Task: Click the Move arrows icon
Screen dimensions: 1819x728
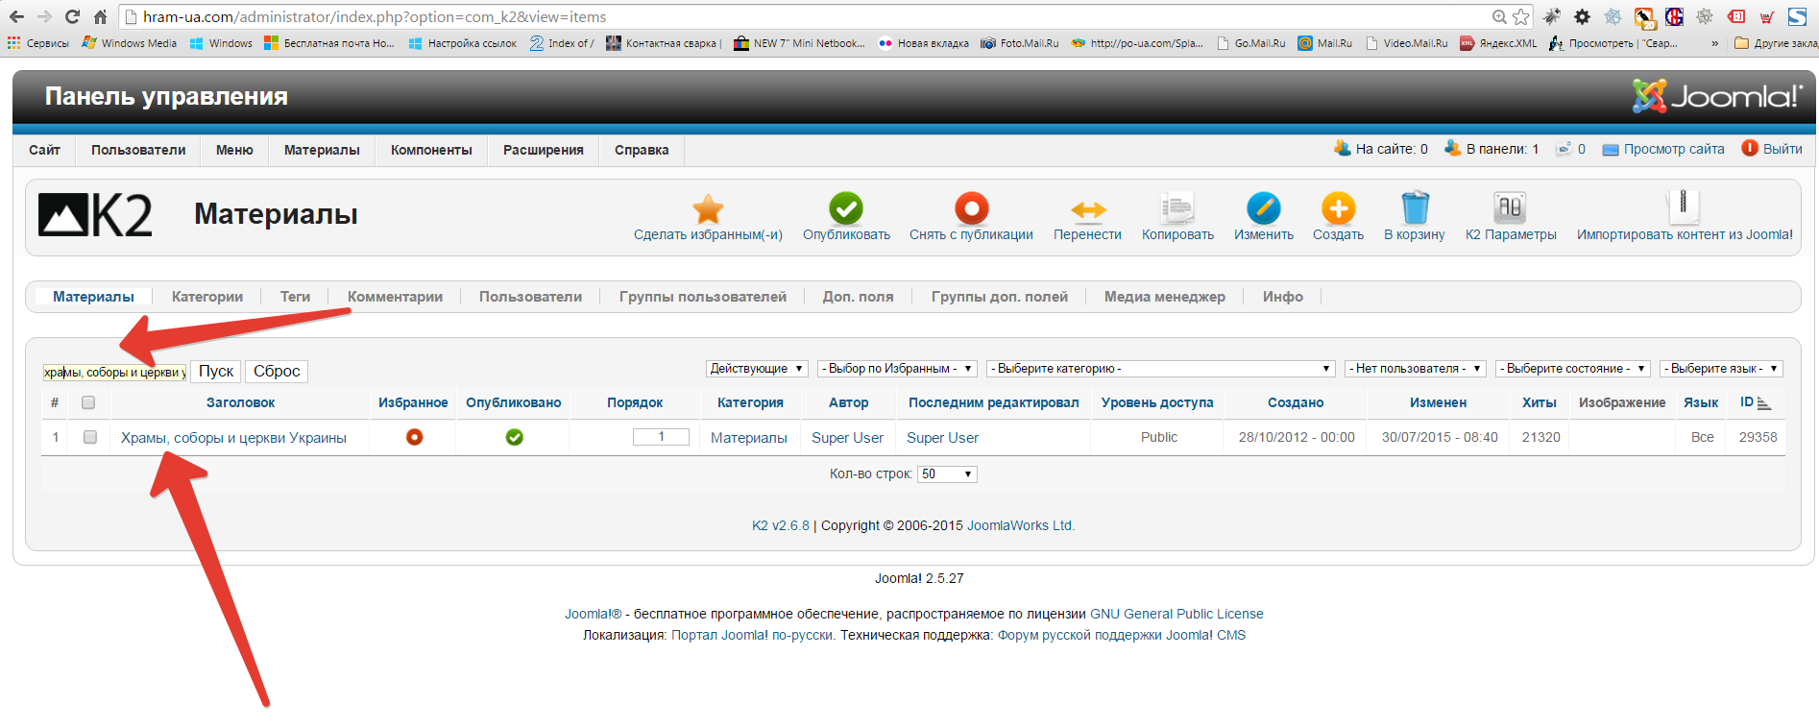Action: click(1088, 209)
